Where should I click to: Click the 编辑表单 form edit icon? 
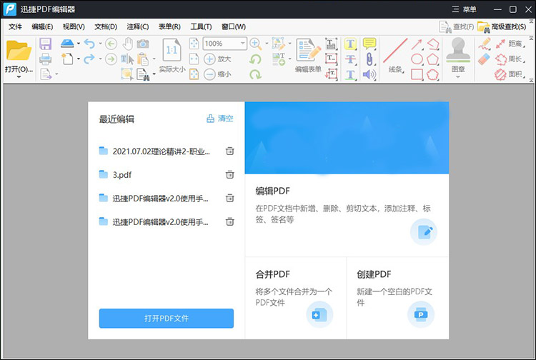308,50
